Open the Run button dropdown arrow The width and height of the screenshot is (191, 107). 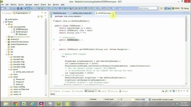(68, 8)
